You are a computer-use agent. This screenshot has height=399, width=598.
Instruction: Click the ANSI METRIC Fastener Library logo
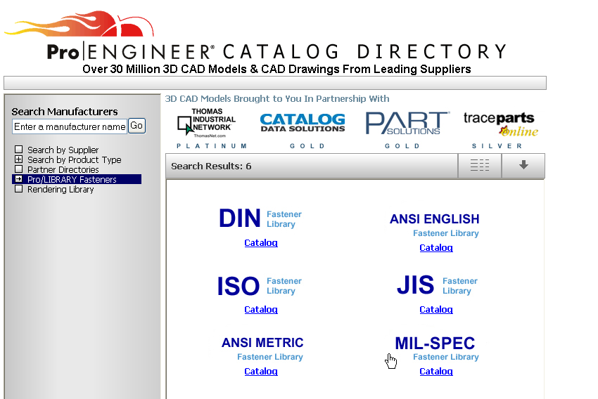pyautogui.click(x=262, y=348)
